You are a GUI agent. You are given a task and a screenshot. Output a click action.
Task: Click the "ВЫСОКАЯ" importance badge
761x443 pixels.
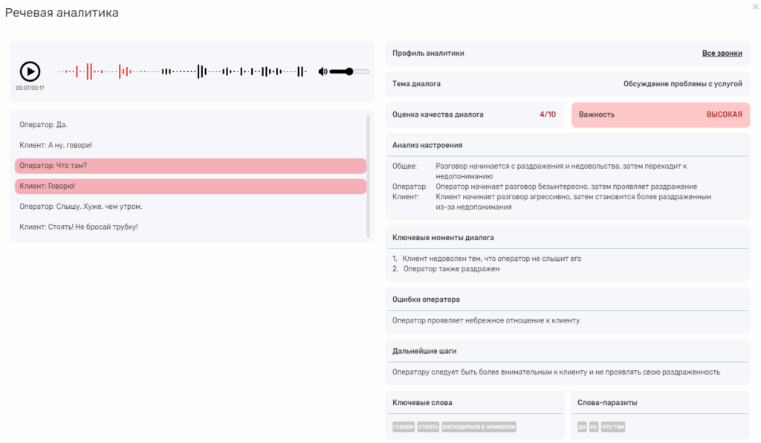pos(724,114)
